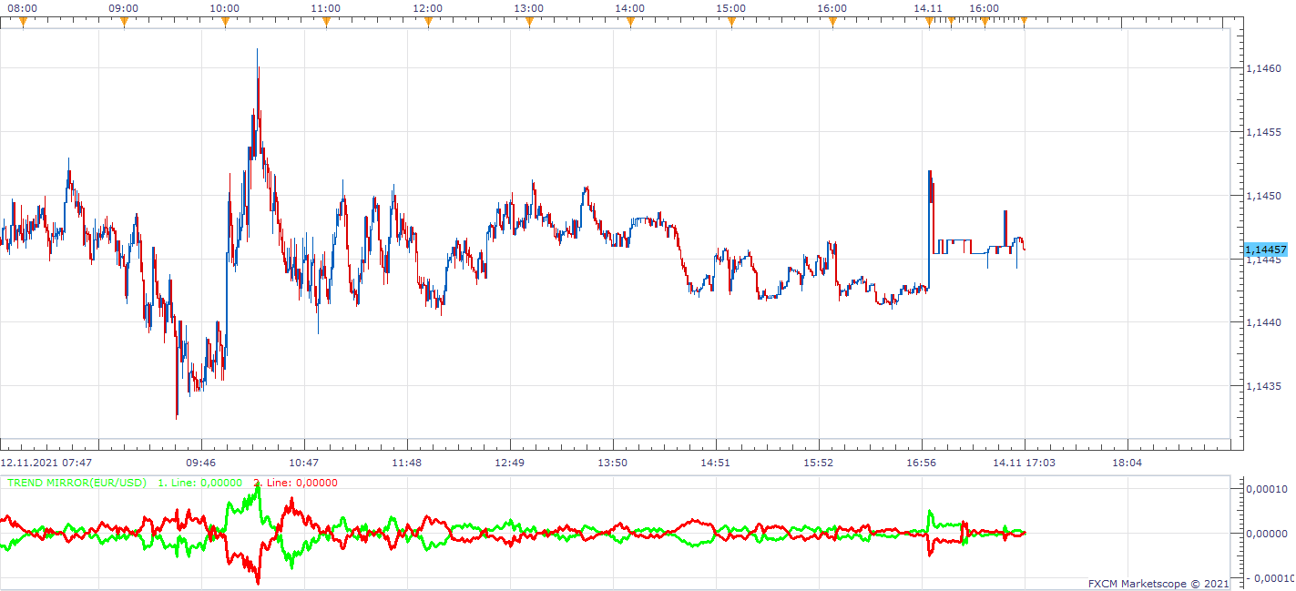Click the 15:52 bottom time label
Screen dimensions: 1296x591
tap(819, 463)
